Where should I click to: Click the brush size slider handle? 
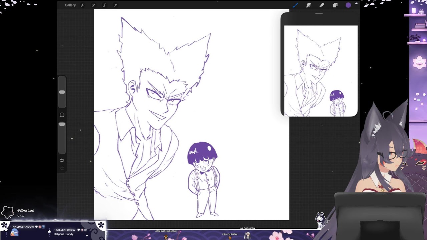(x=62, y=92)
